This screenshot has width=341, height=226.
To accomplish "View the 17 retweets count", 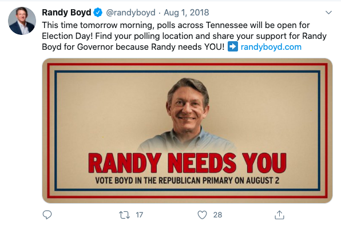I will [140, 215].
